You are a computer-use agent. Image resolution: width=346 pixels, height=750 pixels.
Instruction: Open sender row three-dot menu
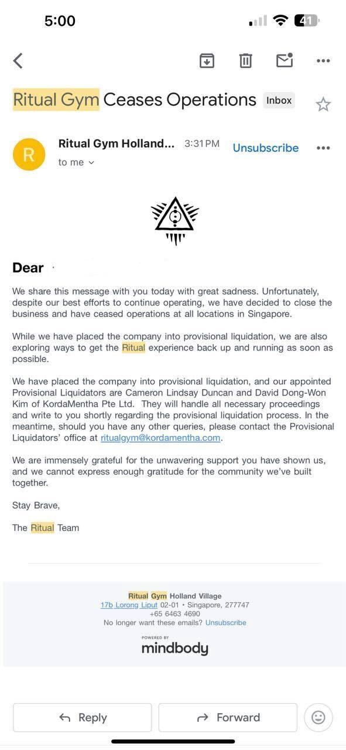coord(323,148)
